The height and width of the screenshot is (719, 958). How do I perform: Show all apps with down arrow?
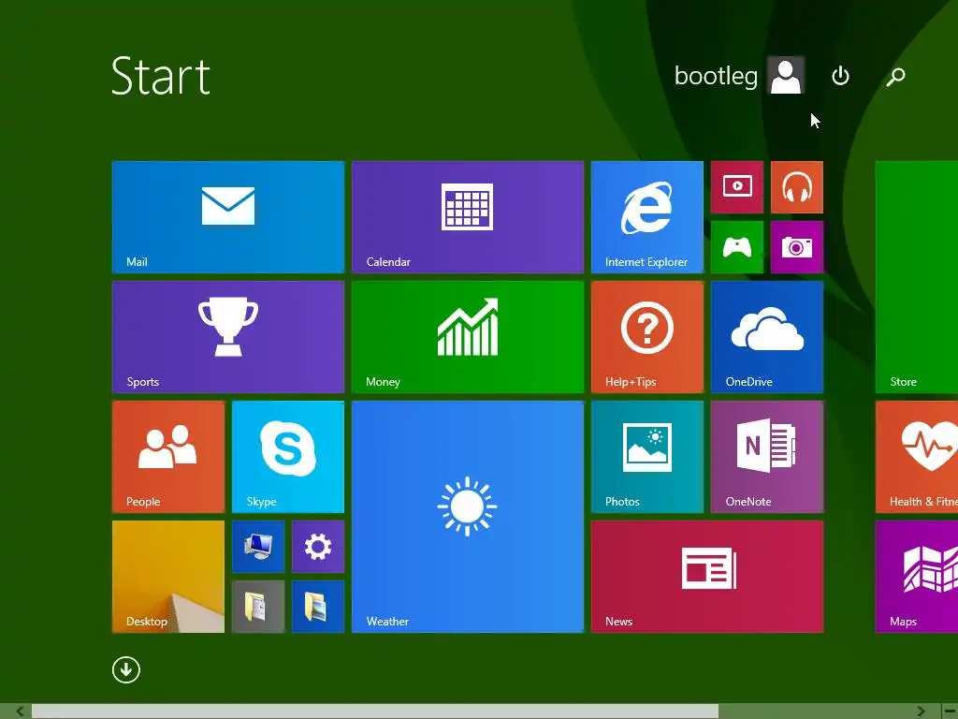pyautogui.click(x=126, y=670)
